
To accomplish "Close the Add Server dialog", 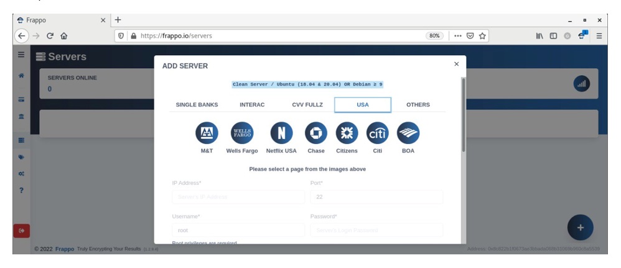I will [456, 64].
